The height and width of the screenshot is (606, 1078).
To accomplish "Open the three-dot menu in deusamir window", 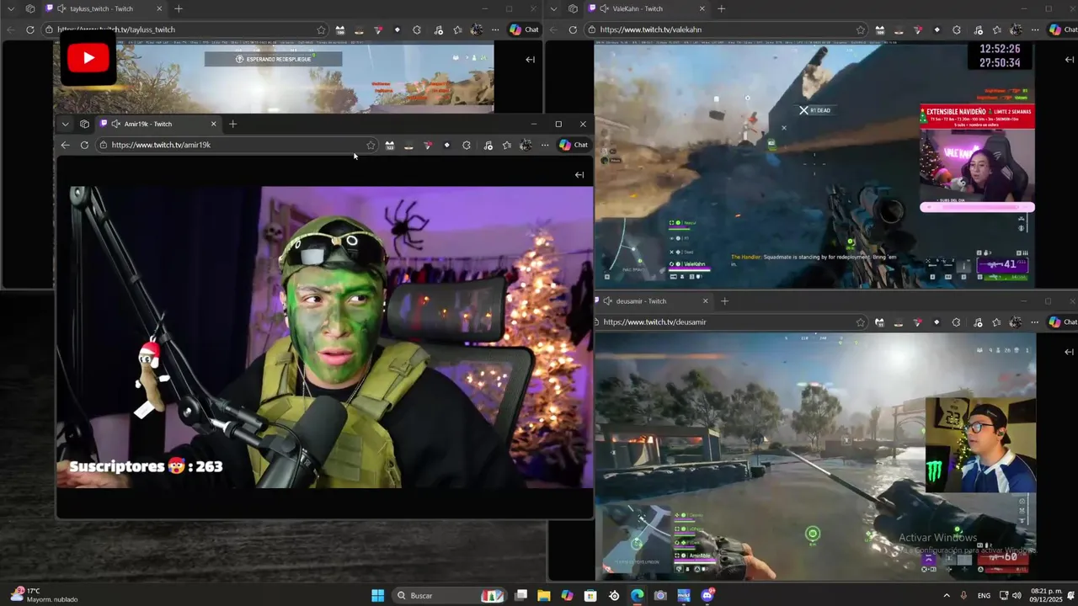I will [1034, 322].
